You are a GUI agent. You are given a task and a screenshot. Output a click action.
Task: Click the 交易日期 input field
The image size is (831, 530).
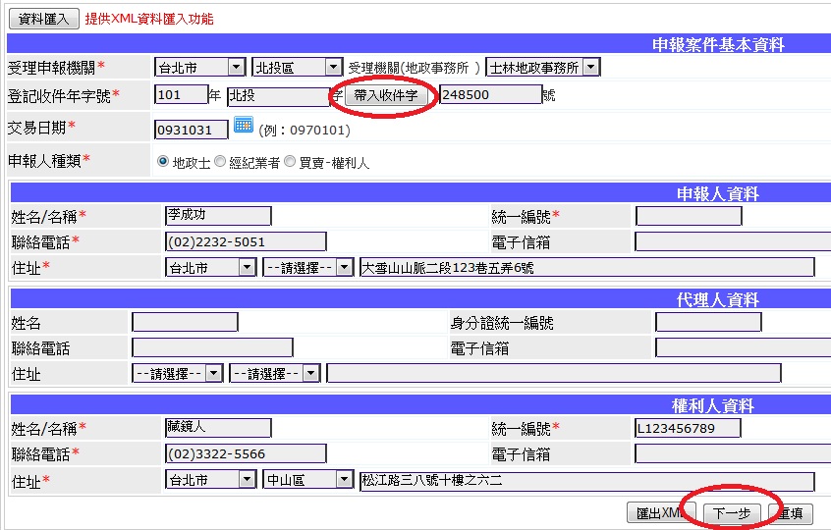[191, 130]
